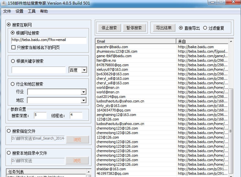Image resolution: width=241 pixels, height=177 pixels.
Task: Click the 导出结果 button
Action: pos(164,28)
